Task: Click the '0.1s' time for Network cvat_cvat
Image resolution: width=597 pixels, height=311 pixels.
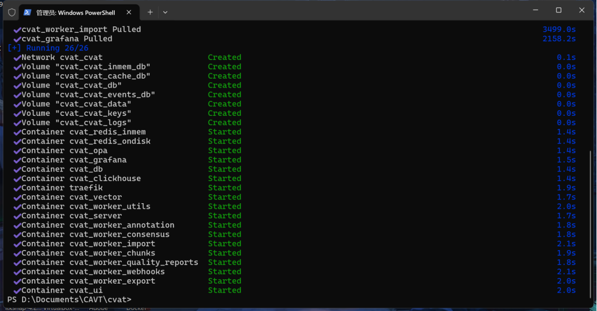Action: pos(566,58)
